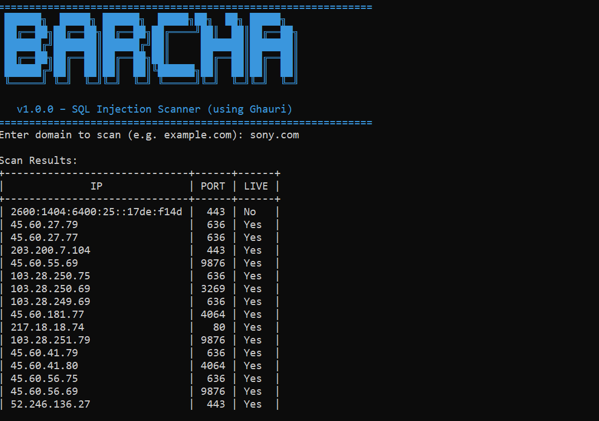
Task: Click port 636 in the 103.28.249.69 row
Action: click(x=216, y=302)
